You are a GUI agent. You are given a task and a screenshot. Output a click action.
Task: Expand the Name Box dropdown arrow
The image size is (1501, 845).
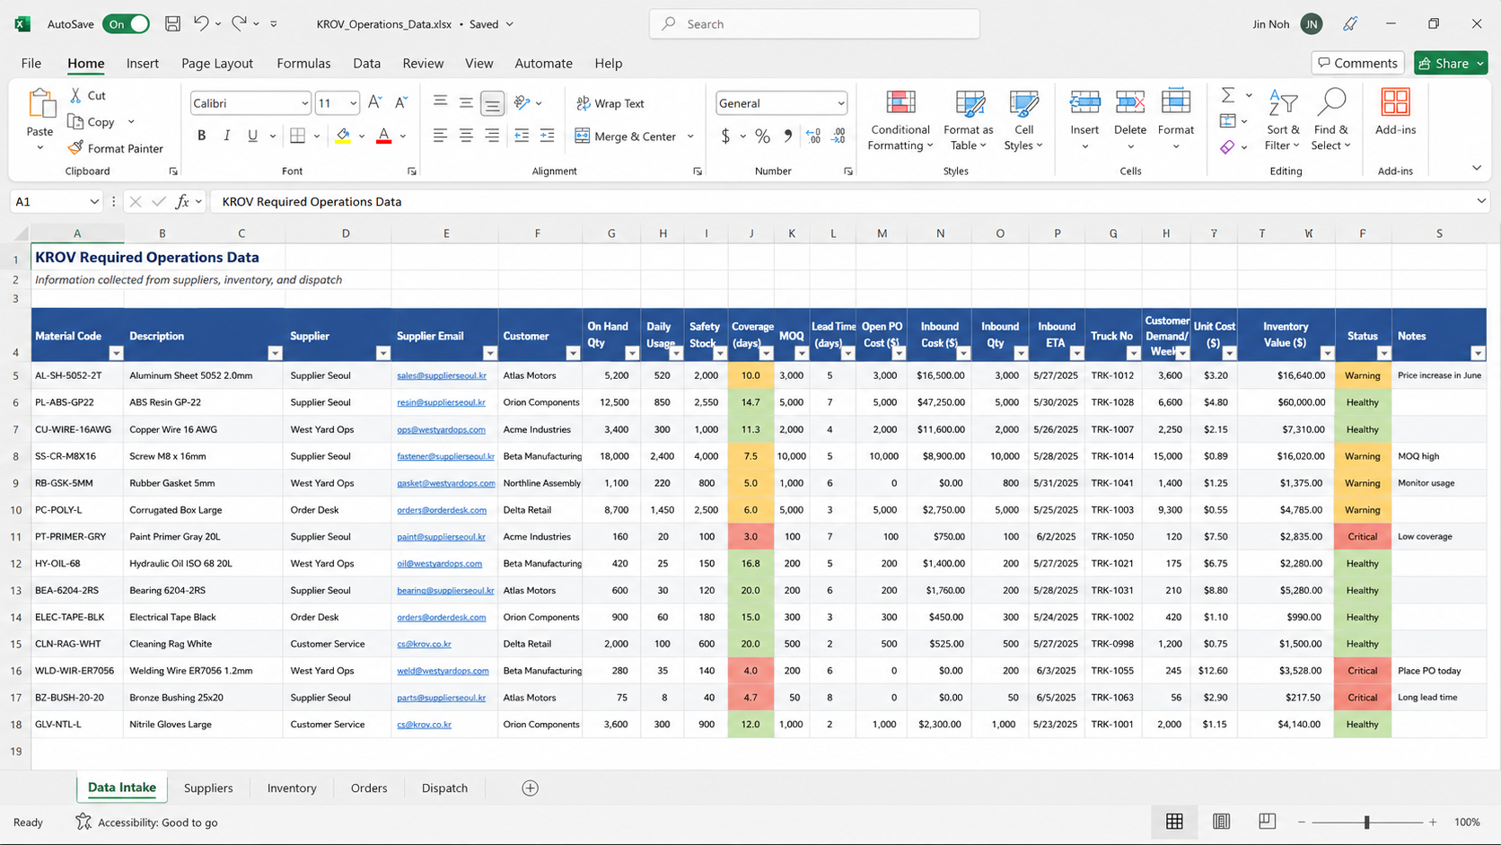[94, 201]
